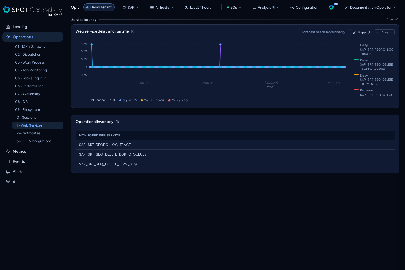Open the 30s refresh interval dropdown
Viewport: 405px width, 270px height.
pyautogui.click(x=234, y=8)
